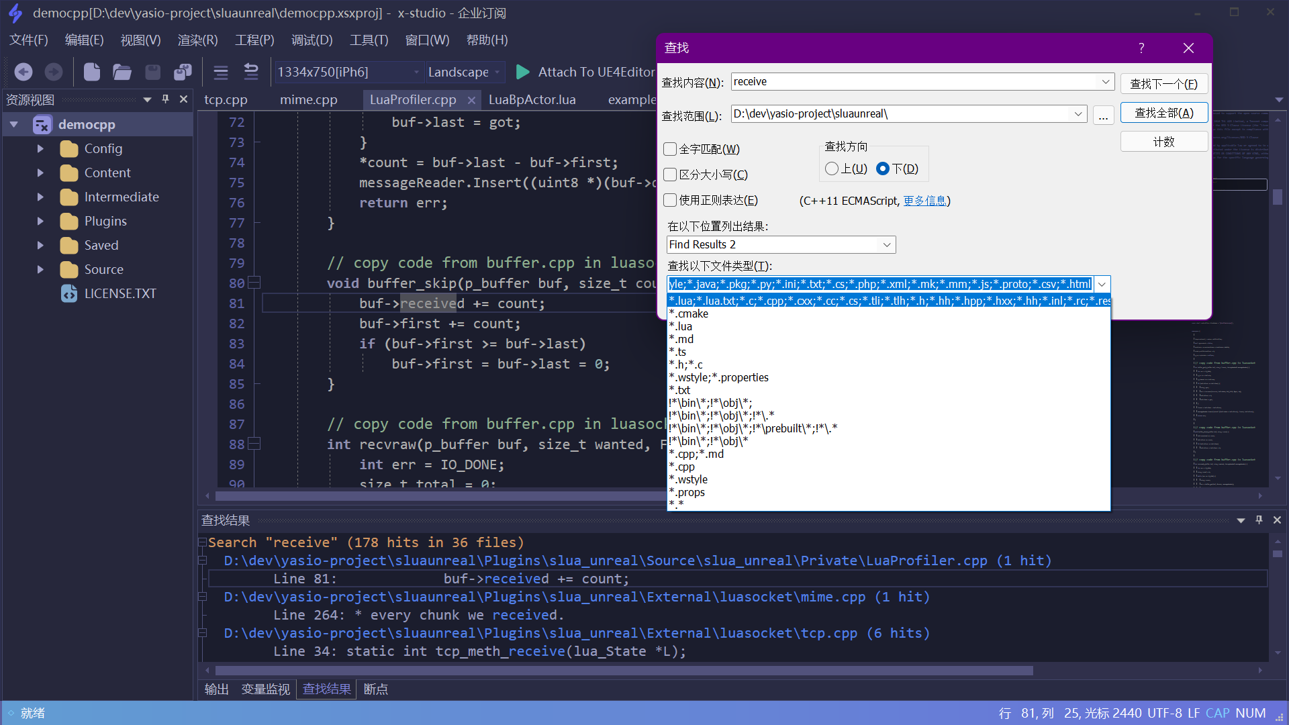Click the navigate back arrow icon
The image size is (1289, 725).
[x=23, y=72]
